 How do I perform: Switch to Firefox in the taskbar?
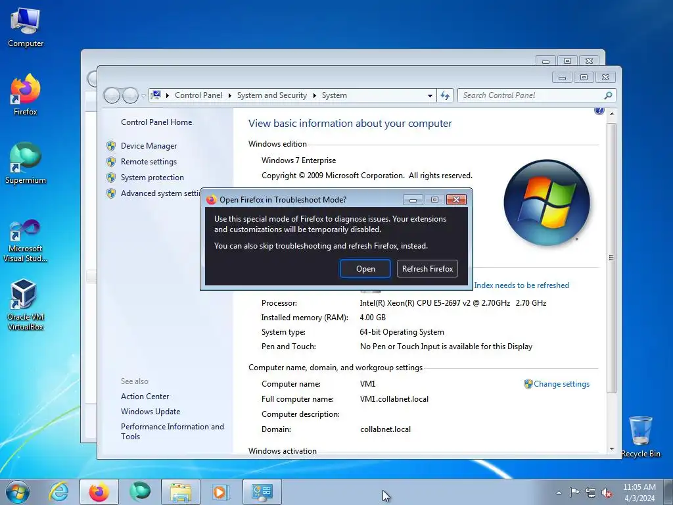coord(99,492)
